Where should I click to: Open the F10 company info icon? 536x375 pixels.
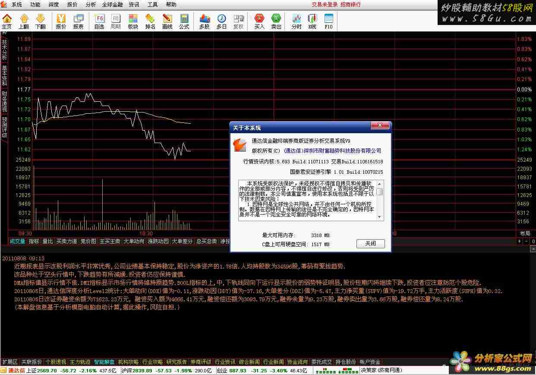click(x=328, y=22)
